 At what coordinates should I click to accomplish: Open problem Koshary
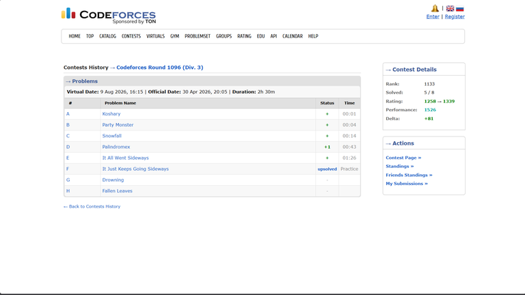click(111, 114)
